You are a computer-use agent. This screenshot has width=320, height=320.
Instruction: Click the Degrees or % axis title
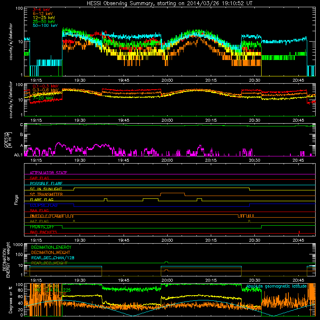pyautogui.click(x=10, y=300)
